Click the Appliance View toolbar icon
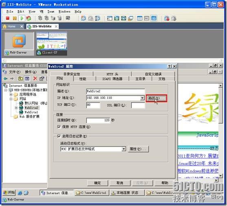 [x=146, y=18]
